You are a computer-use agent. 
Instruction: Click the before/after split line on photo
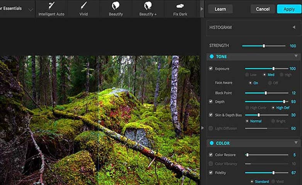(x=98, y=119)
